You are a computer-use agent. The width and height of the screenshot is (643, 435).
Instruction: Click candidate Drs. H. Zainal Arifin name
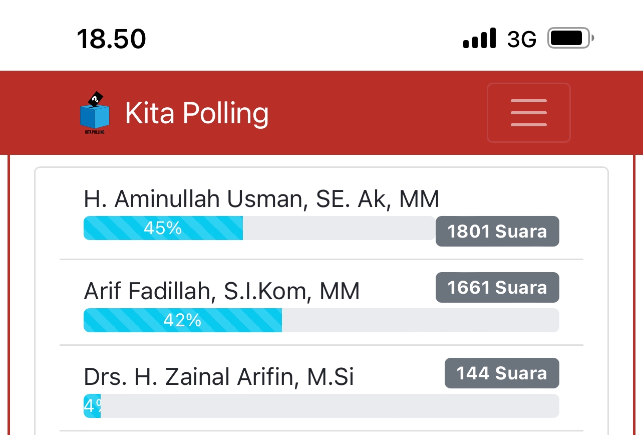[218, 377]
